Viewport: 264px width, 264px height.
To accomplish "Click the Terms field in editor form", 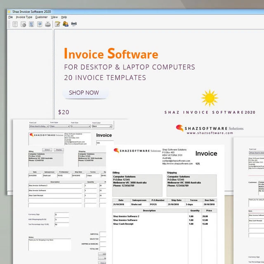I will click(x=93, y=175).
